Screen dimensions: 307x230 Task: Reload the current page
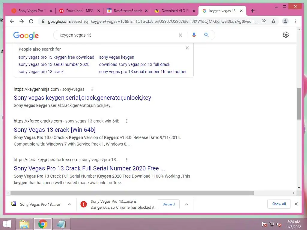31,21
